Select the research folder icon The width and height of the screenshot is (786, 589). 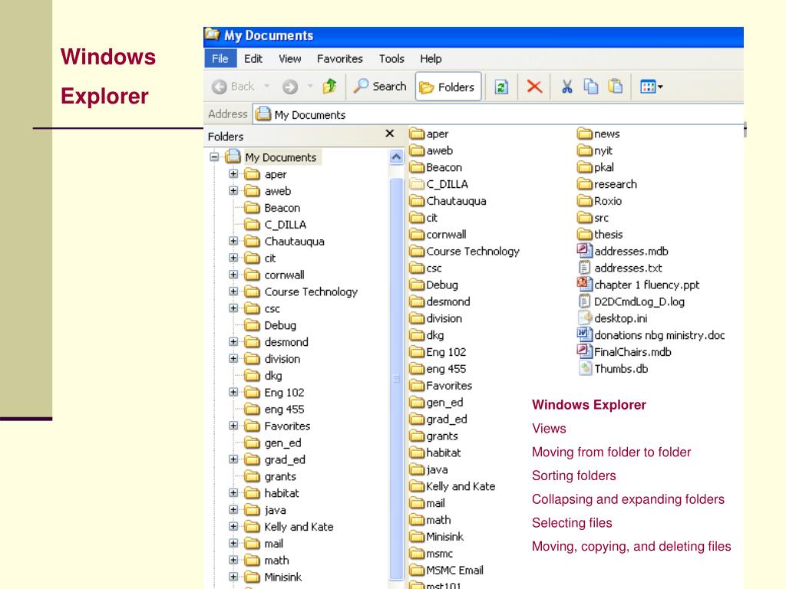pyautogui.click(x=584, y=184)
